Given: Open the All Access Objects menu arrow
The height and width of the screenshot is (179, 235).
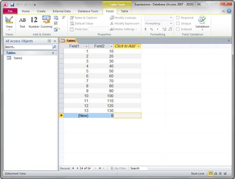Looking at the screenshot, I should 49,41.
